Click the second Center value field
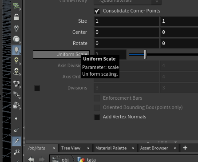This screenshot has height=162, width=198. point(179,32)
